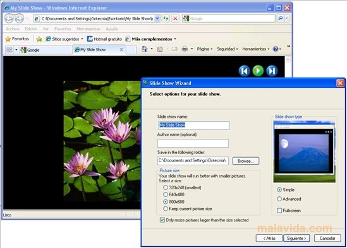The height and width of the screenshot is (248, 347).
Task: Select Keep current picture size option
Action: point(166,209)
